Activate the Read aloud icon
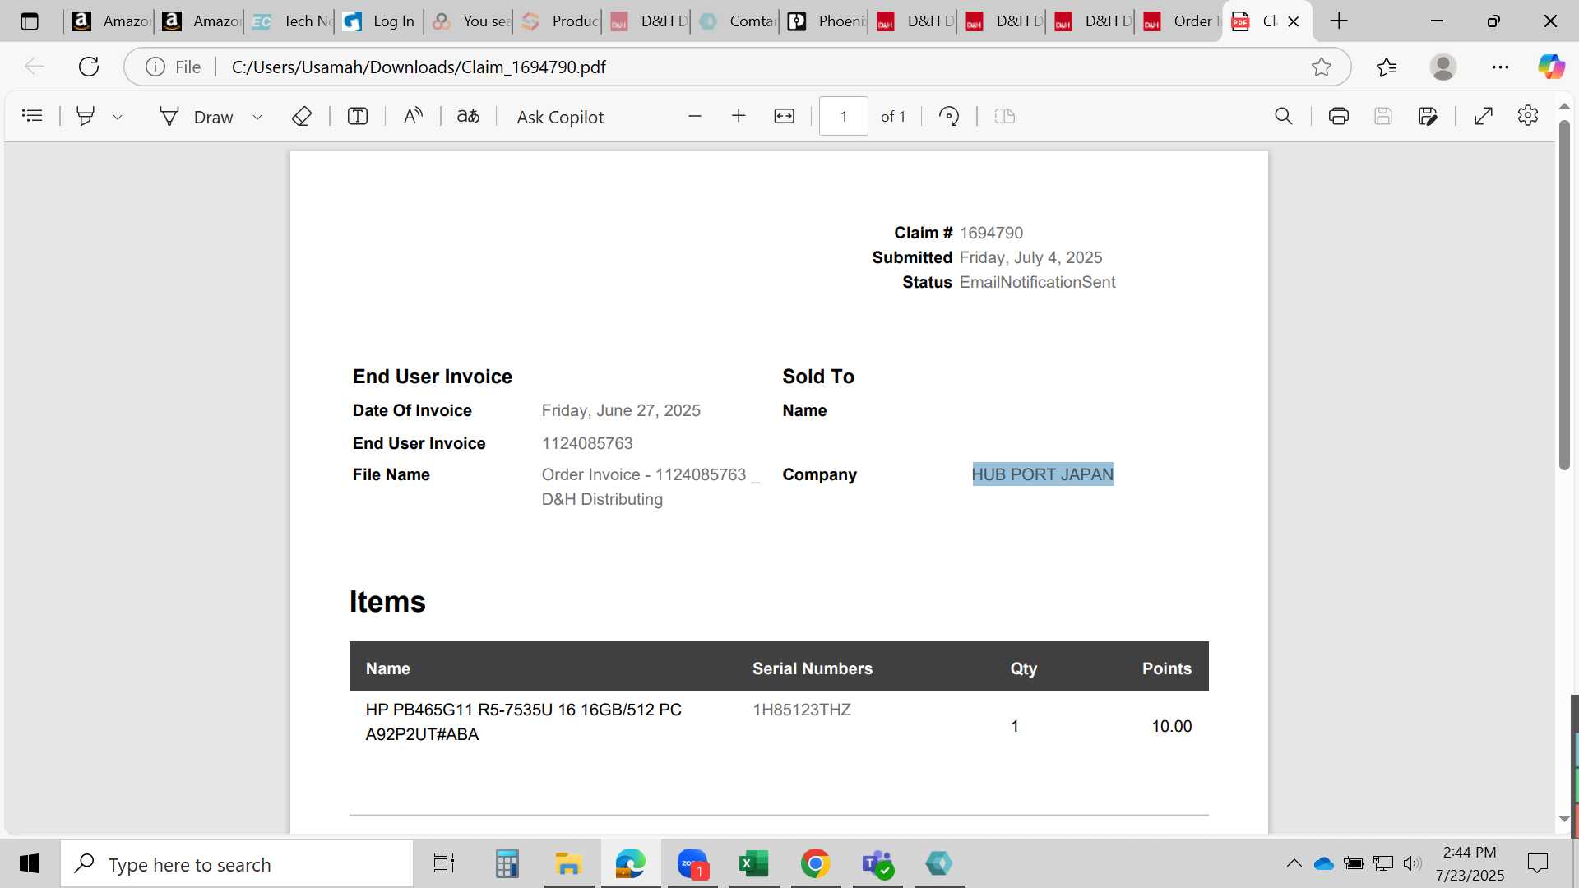Image resolution: width=1579 pixels, height=888 pixels. (413, 116)
